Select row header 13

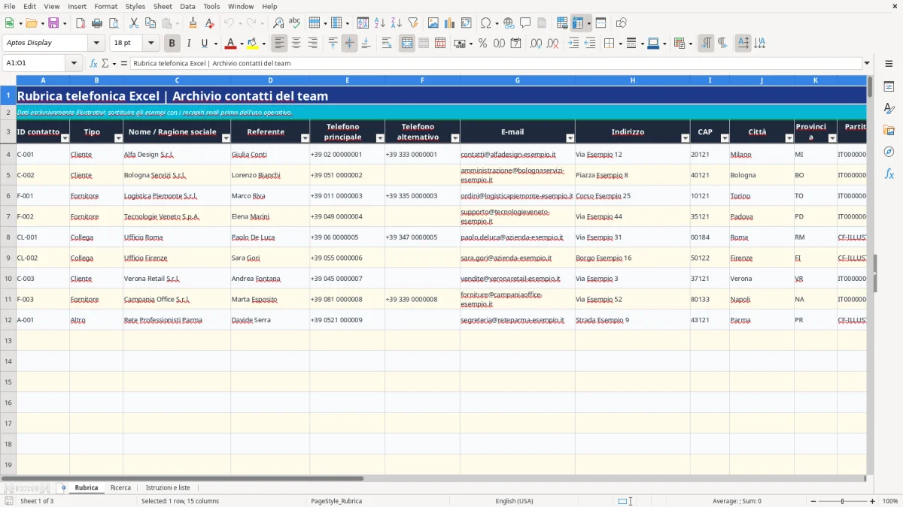8,340
